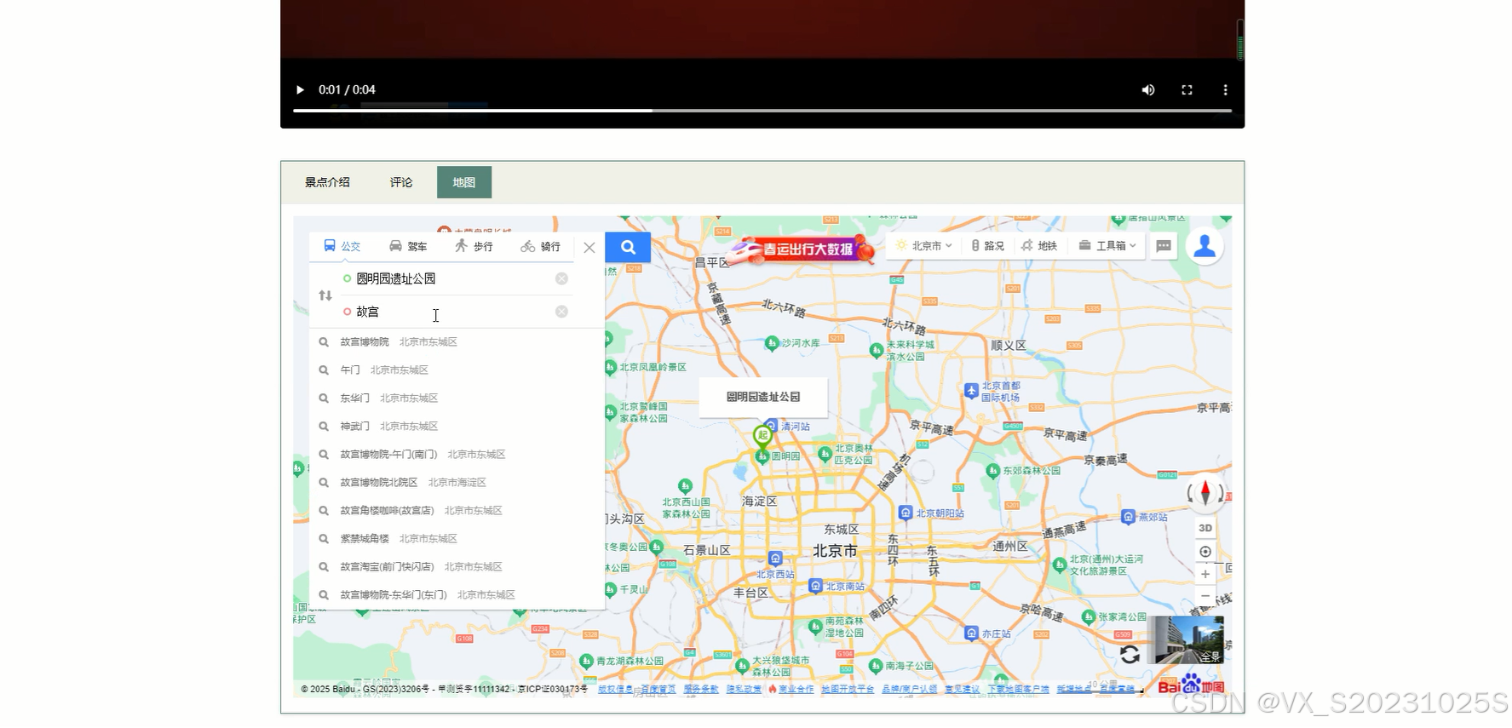
Task: Mute the video volume
Action: tap(1148, 89)
